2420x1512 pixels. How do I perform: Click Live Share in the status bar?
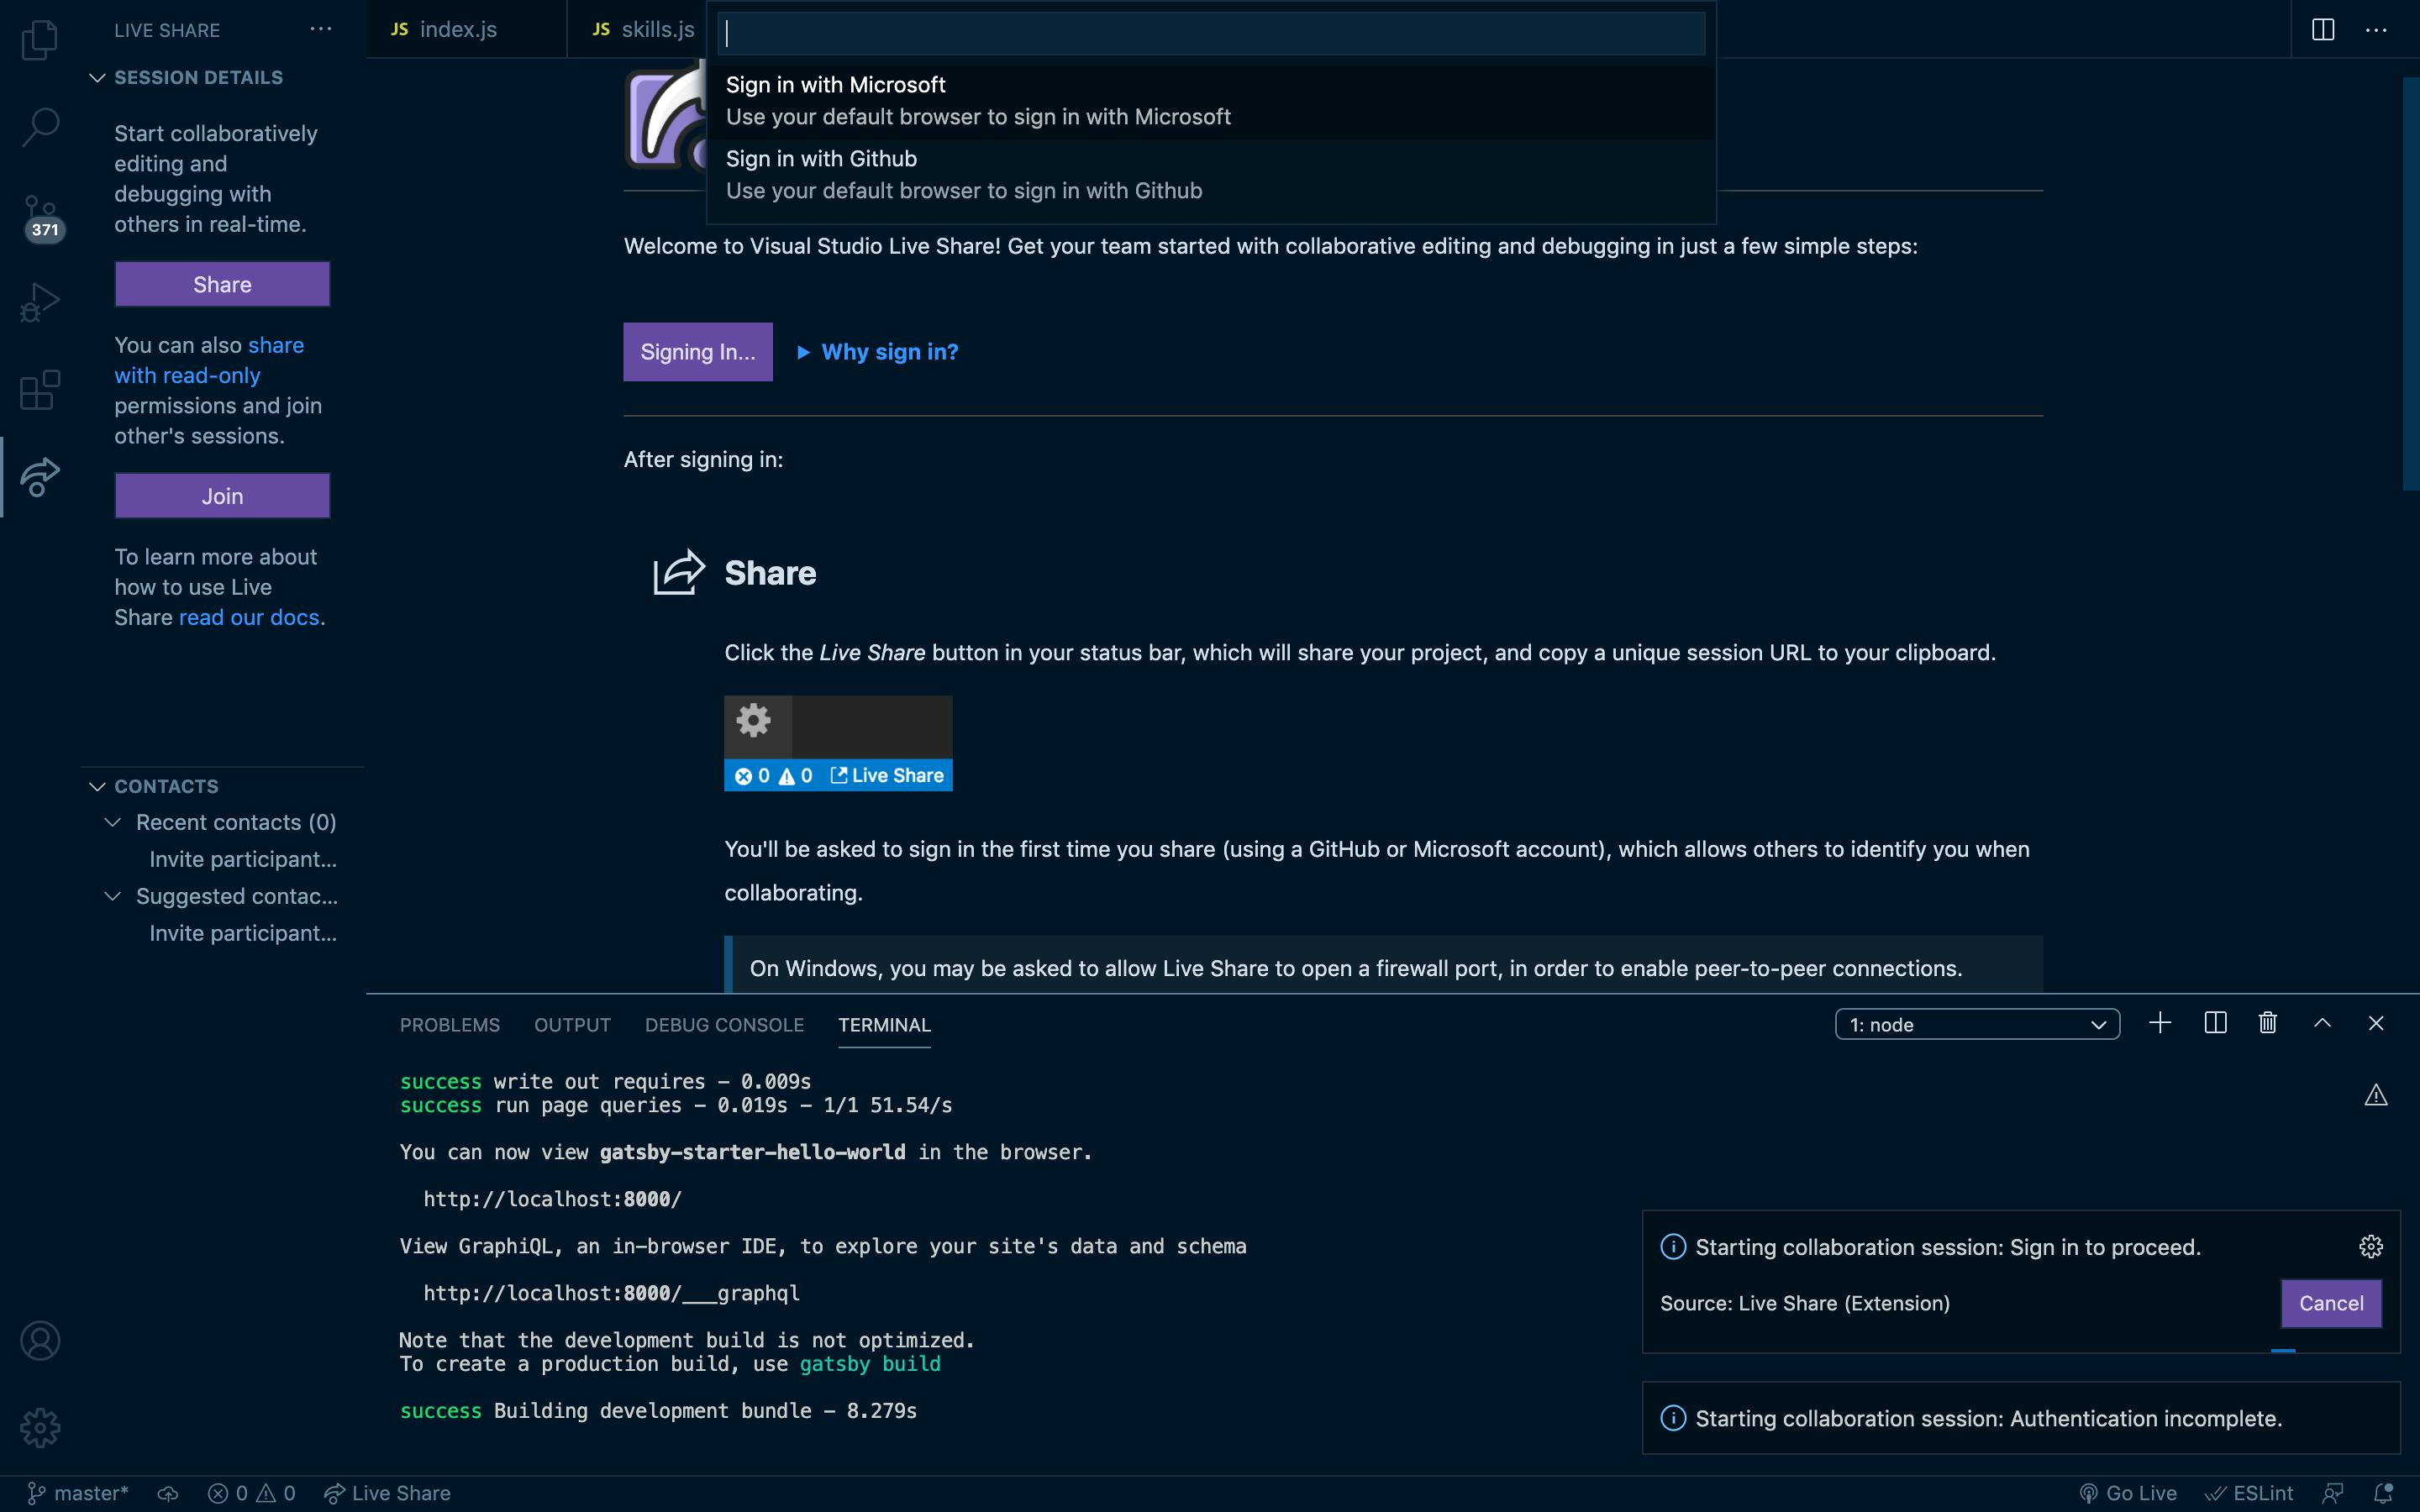pyautogui.click(x=388, y=1493)
